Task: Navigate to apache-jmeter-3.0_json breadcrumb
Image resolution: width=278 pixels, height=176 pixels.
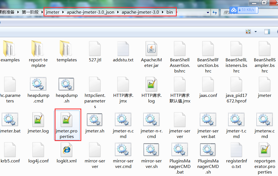Action: pyautogui.click(x=90, y=12)
